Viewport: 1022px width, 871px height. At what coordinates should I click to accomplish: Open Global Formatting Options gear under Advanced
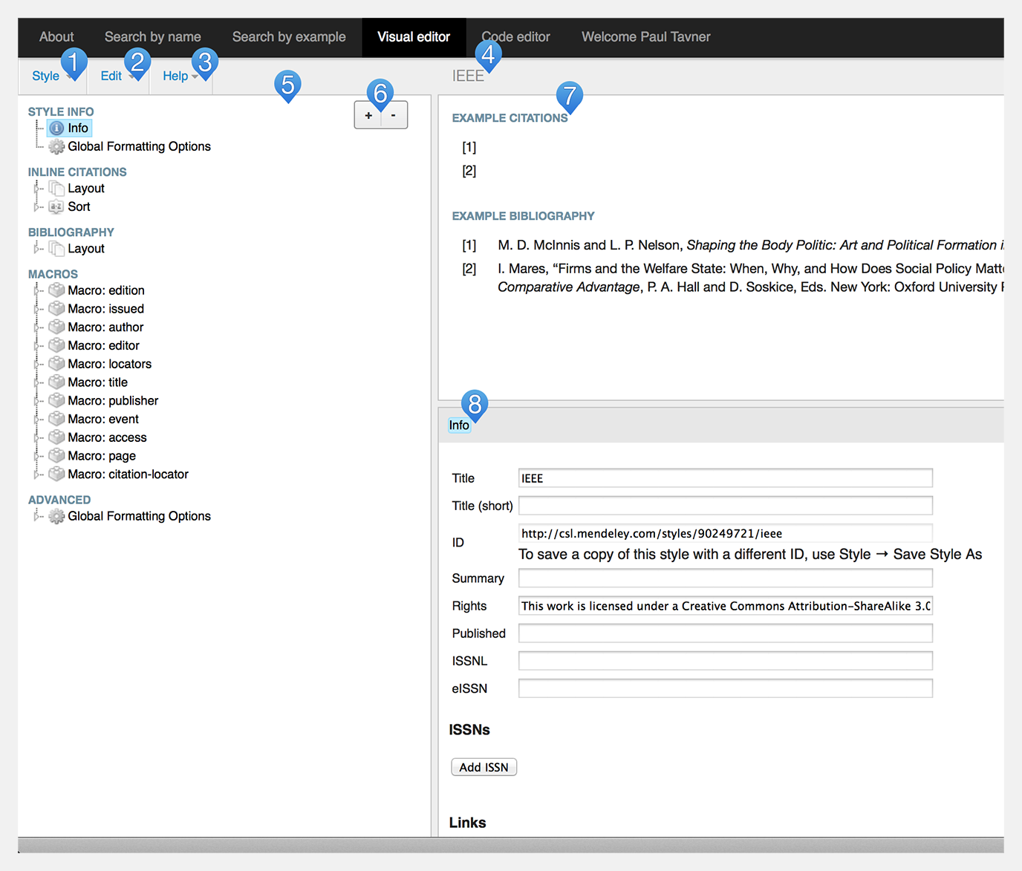56,515
